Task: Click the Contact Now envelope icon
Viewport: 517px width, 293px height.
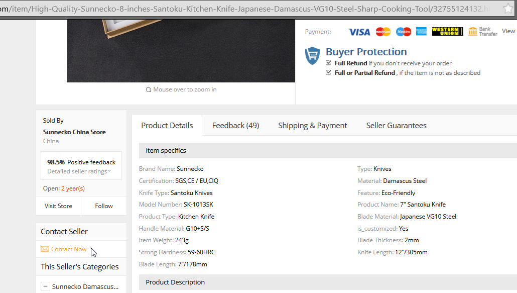Action: [45, 249]
